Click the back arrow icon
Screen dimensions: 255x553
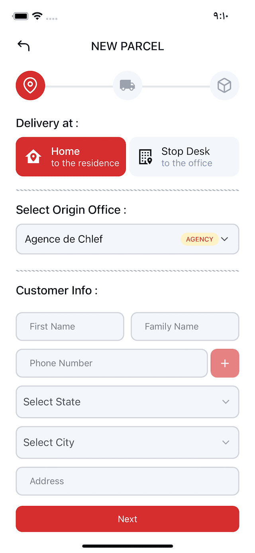[23, 46]
